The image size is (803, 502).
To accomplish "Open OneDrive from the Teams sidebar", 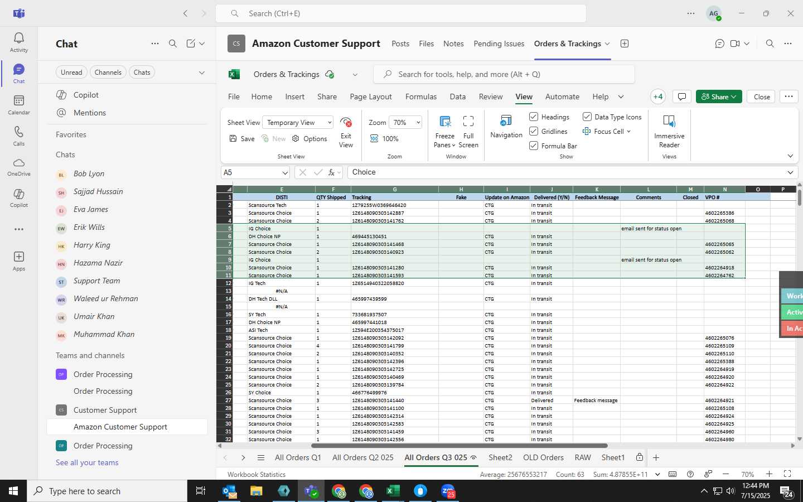I will pyautogui.click(x=18, y=167).
